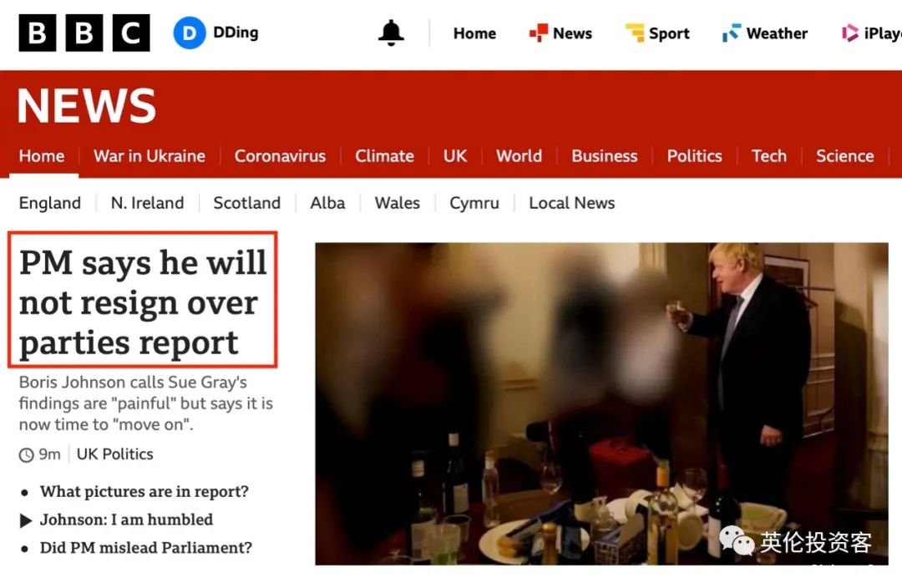This screenshot has width=902, height=583.
Task: Select the Coronavirus news tab
Action: 280,156
